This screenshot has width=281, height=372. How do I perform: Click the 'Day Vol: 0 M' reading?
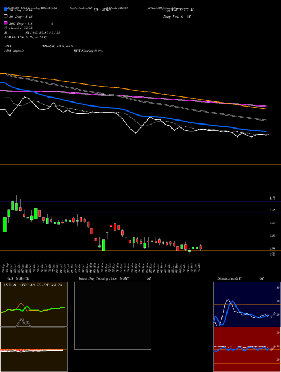click(176, 16)
